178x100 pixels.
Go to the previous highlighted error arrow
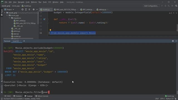click(174, 13)
